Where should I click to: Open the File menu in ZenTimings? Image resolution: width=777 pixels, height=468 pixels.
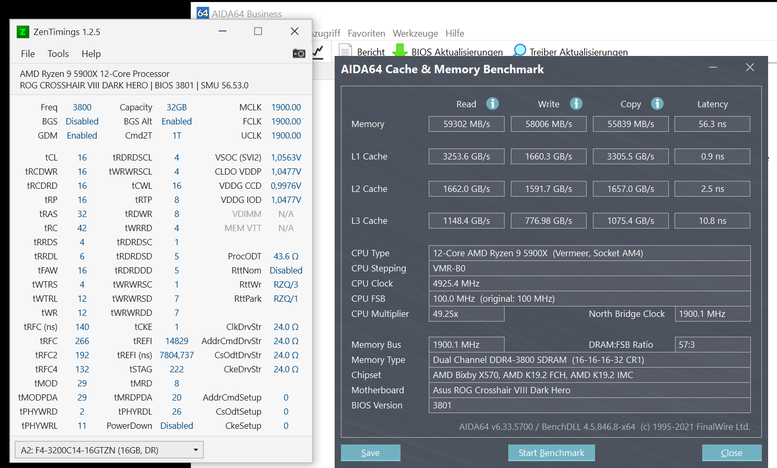click(28, 54)
